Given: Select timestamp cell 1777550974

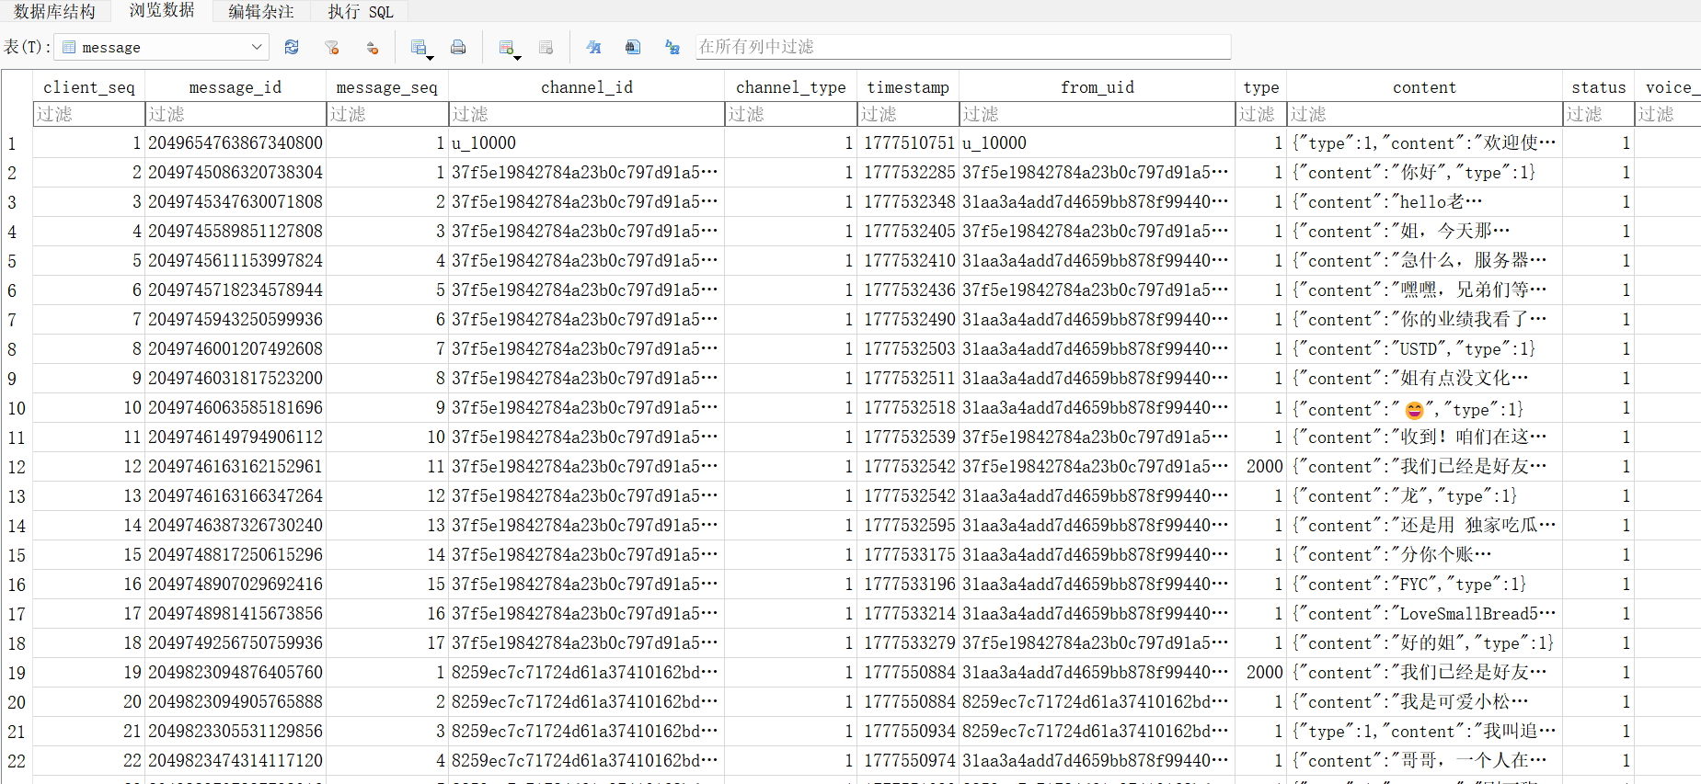Looking at the screenshot, I should pyautogui.click(x=908, y=761).
